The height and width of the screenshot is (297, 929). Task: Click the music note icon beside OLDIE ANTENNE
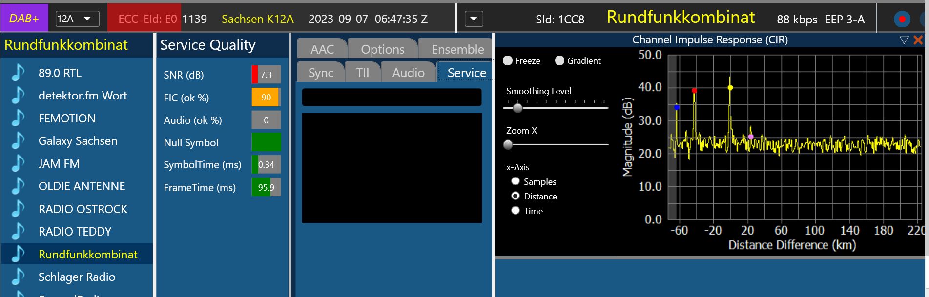[18, 186]
